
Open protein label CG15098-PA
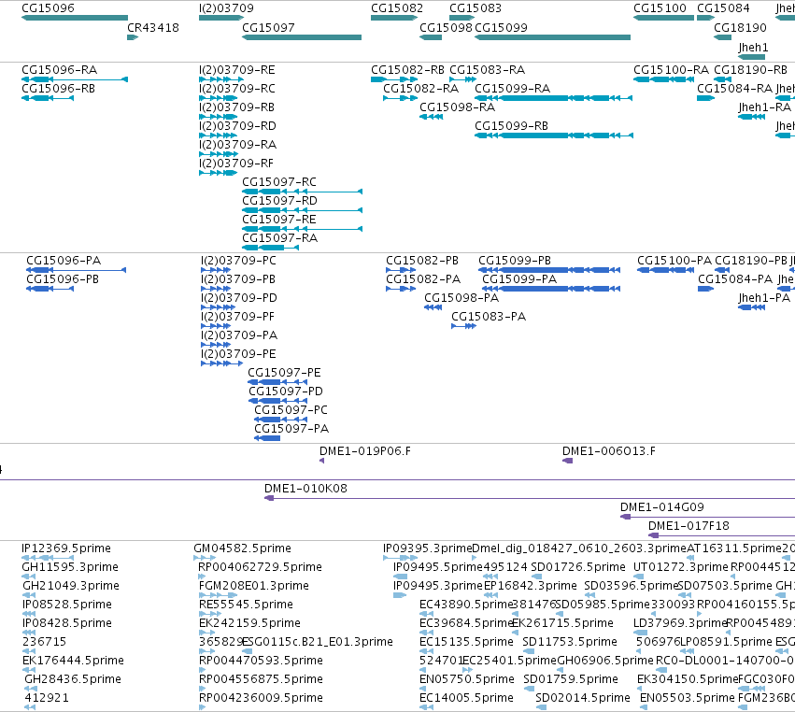click(461, 298)
